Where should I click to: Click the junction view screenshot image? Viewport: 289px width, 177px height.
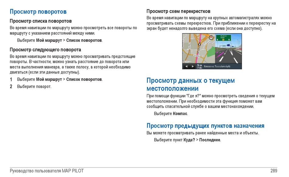tap(212, 51)
